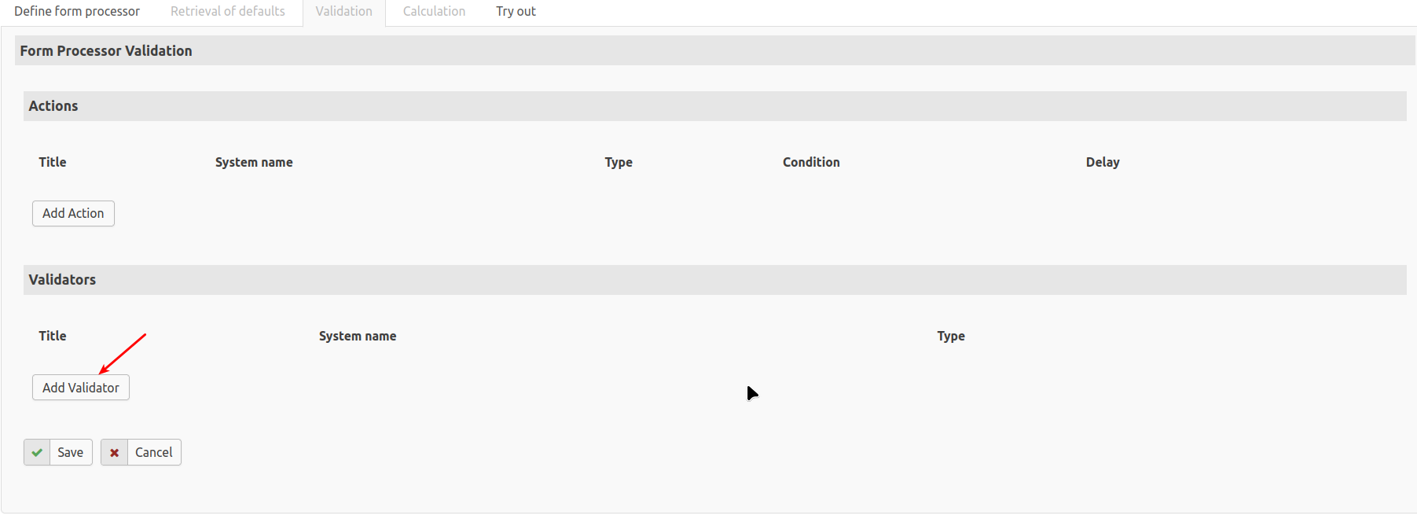
Task: Click the Validators section header
Action: (x=62, y=280)
